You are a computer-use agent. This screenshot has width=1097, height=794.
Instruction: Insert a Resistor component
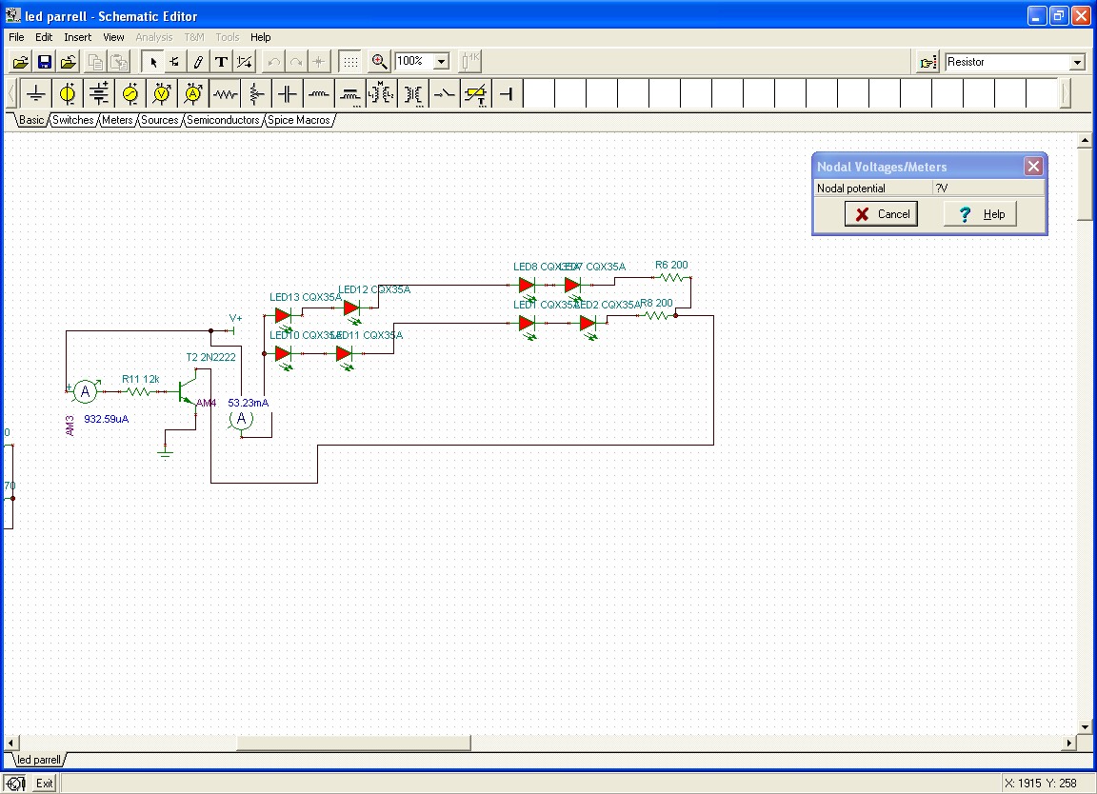point(225,93)
